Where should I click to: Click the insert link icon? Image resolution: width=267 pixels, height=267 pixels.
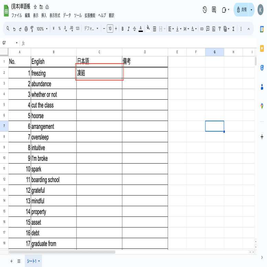click(202, 29)
